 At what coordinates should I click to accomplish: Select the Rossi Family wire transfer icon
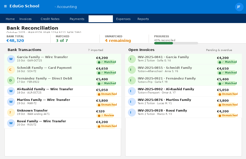pyautogui.click(x=11, y=123)
